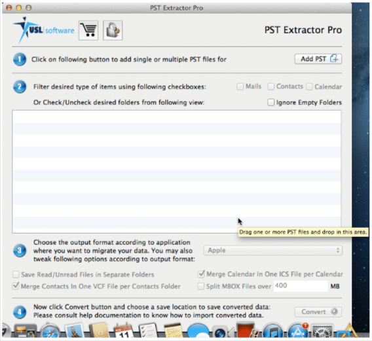Open the Notes dock icon
Viewport: 372px width, 341px height.
(173, 331)
